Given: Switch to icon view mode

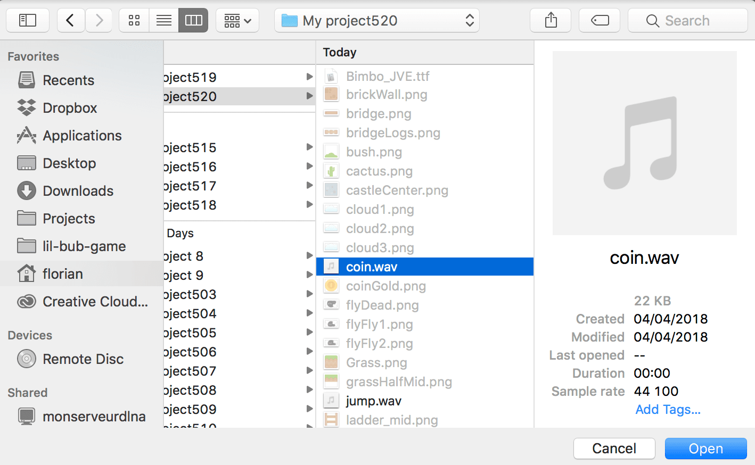Looking at the screenshot, I should click(x=134, y=21).
